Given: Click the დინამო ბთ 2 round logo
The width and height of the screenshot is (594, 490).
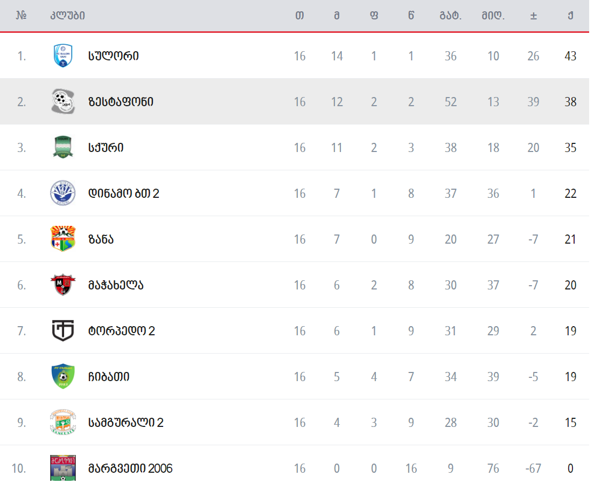Looking at the screenshot, I should point(63,193).
